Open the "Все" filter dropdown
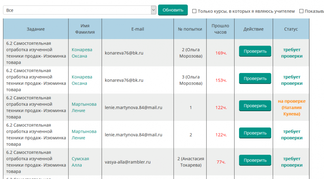The height and width of the screenshot is (179, 324). click(80, 10)
